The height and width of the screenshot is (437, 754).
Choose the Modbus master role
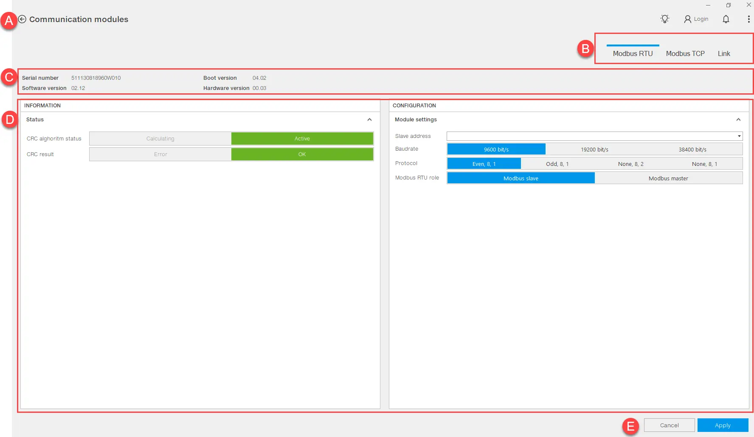[x=668, y=178]
